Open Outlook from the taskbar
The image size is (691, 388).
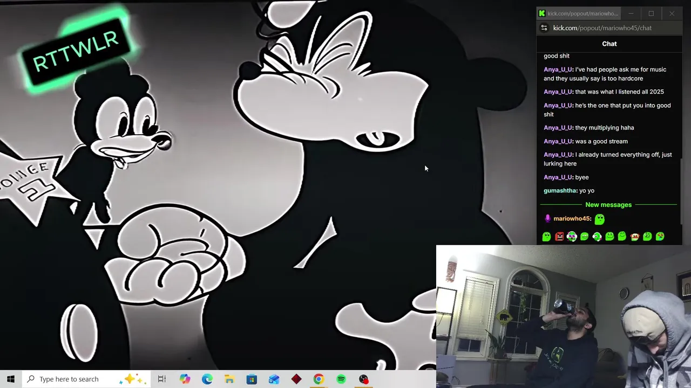tap(274, 379)
